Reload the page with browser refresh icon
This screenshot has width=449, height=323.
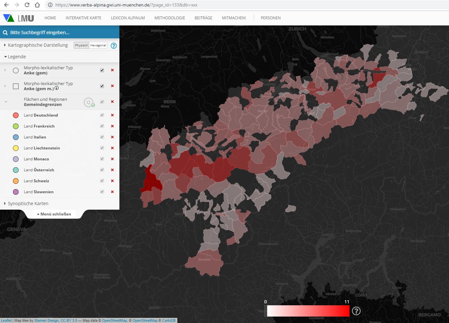27,5
